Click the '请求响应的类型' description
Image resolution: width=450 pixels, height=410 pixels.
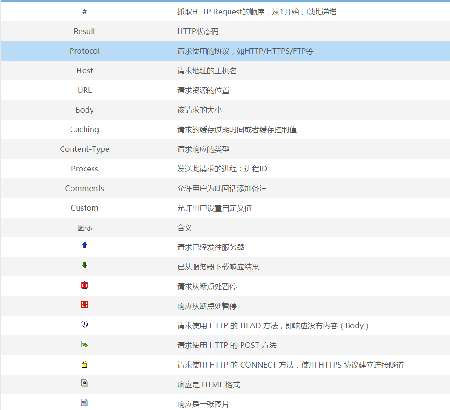203,149
